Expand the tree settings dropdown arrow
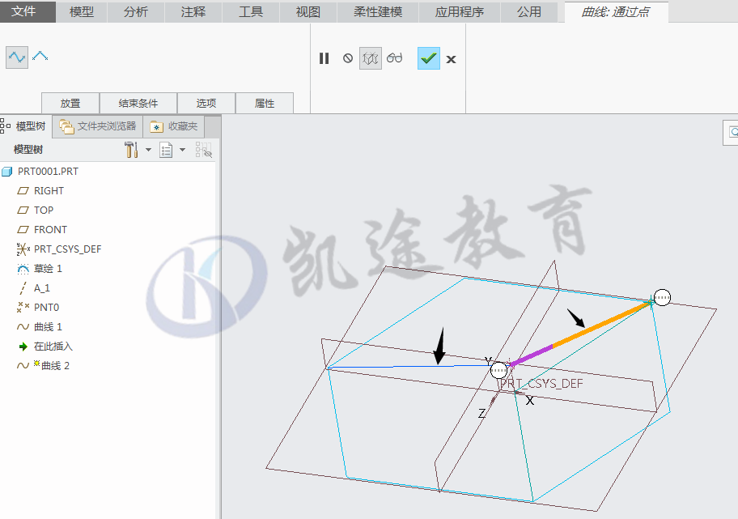This screenshot has width=738, height=519. click(148, 150)
